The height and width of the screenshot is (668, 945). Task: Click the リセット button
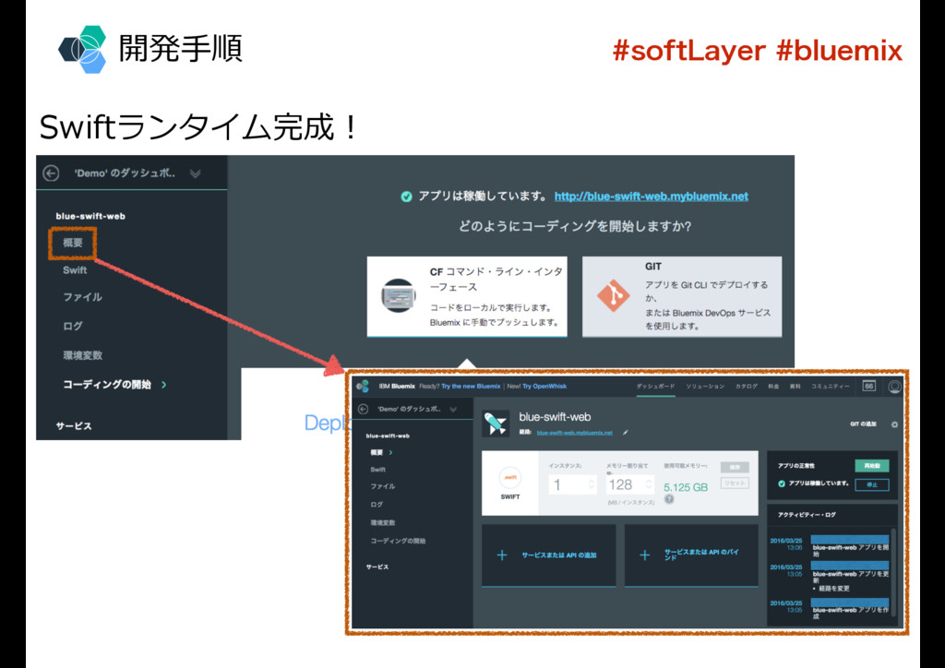click(735, 483)
